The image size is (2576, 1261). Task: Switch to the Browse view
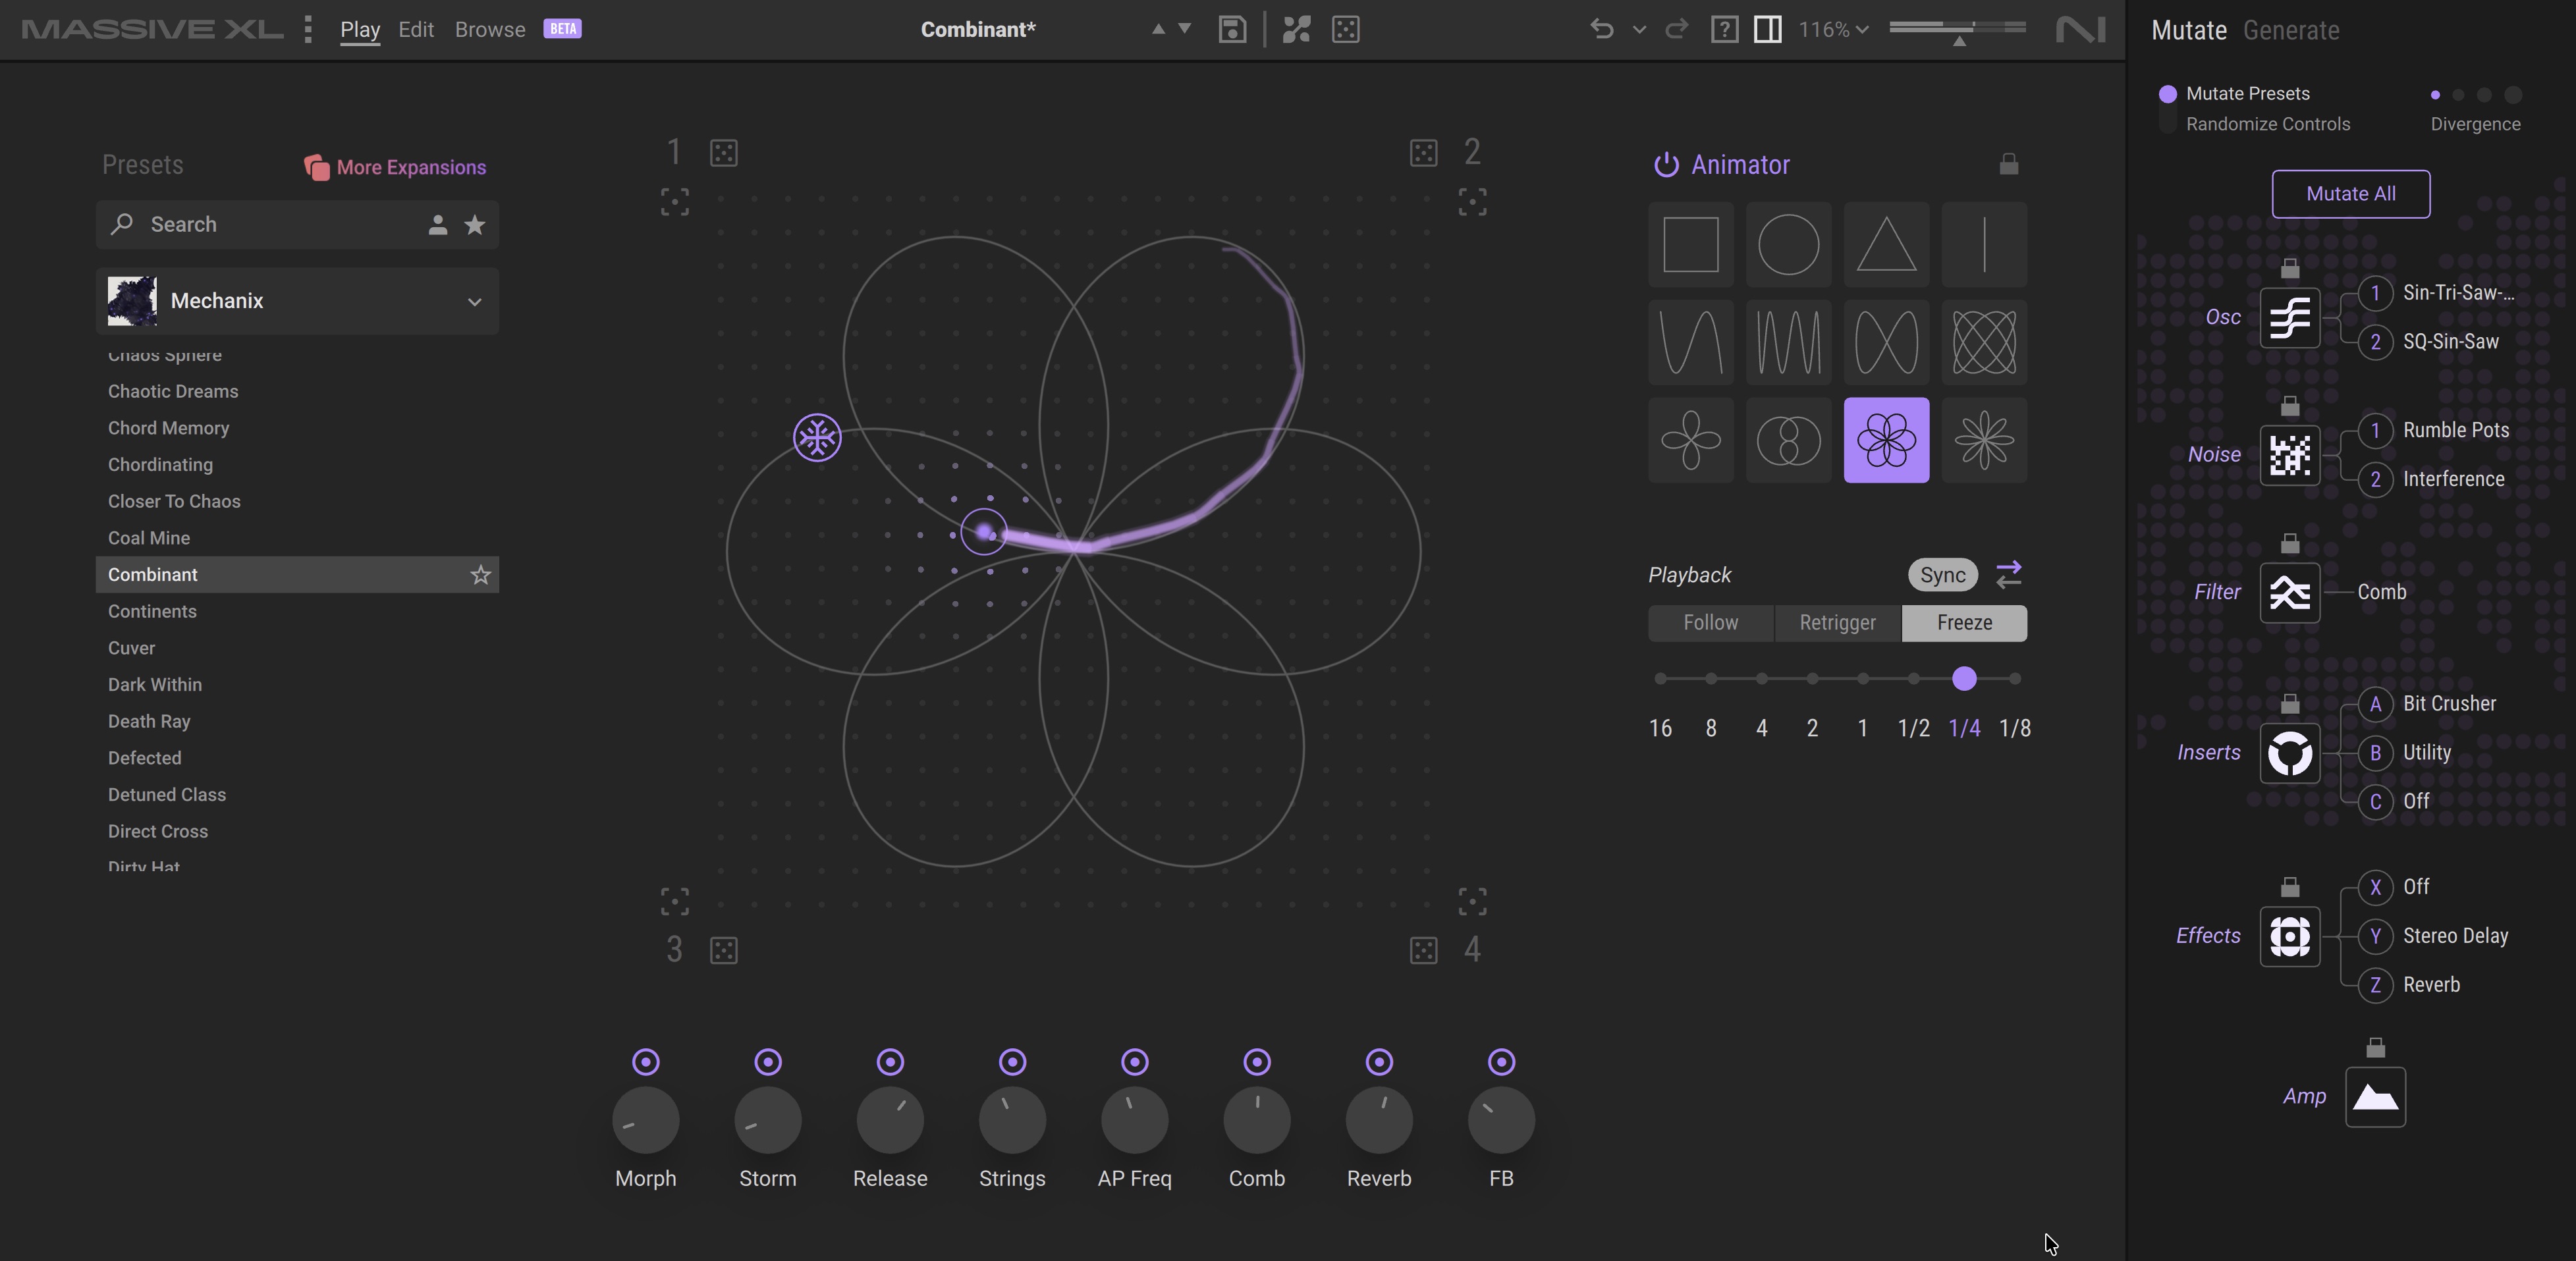pyautogui.click(x=490, y=29)
